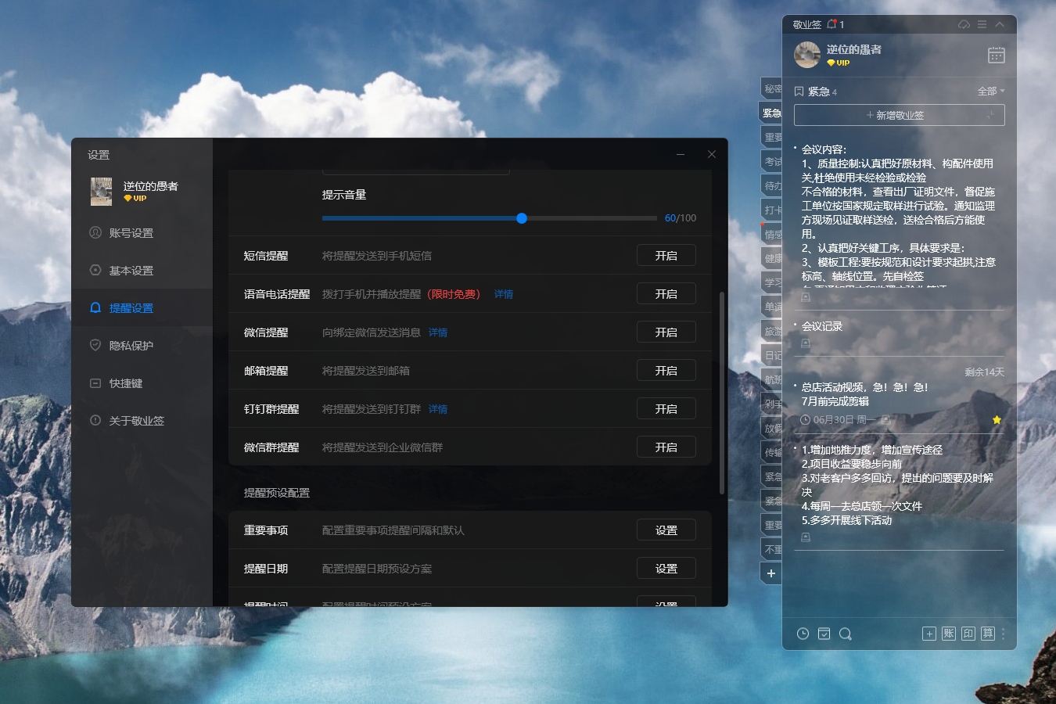Image resolution: width=1056 pixels, height=704 pixels.
Task: Enable 短信提醒 with 开启 button
Action: [x=666, y=256]
